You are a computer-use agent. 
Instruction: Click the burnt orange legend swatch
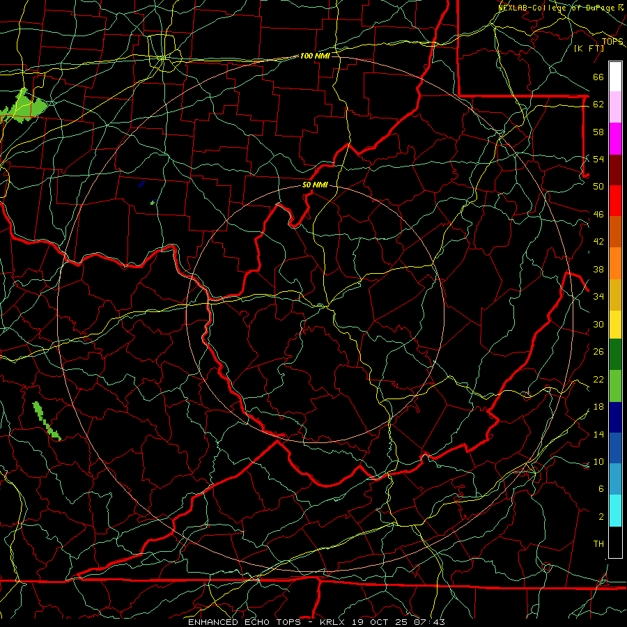(x=615, y=232)
